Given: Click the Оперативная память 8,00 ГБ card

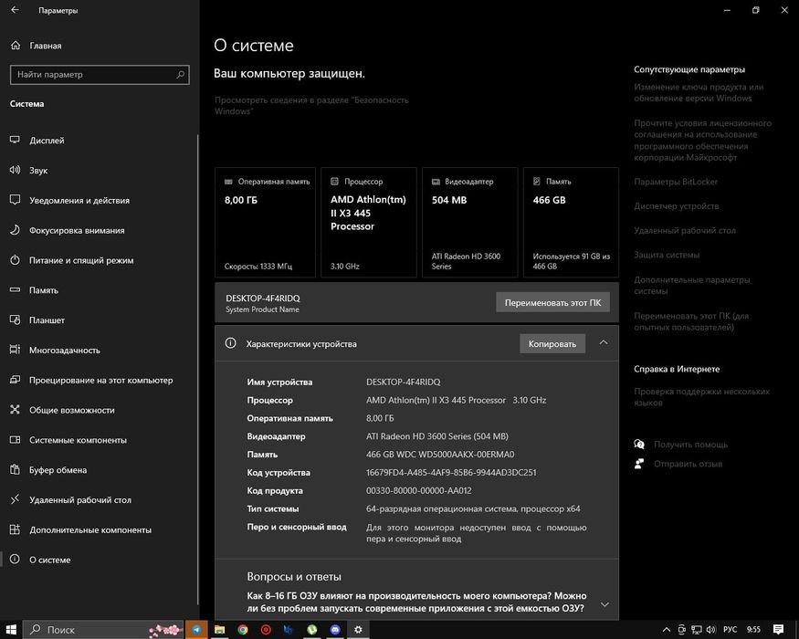Looking at the screenshot, I should point(265,222).
